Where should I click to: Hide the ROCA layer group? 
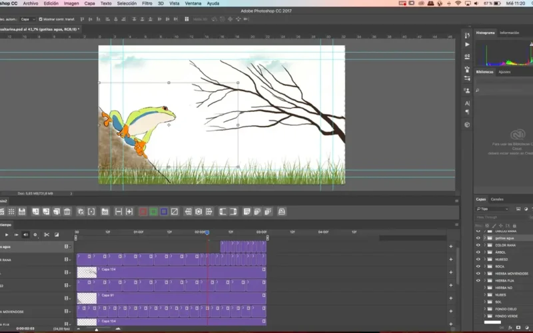click(478, 267)
